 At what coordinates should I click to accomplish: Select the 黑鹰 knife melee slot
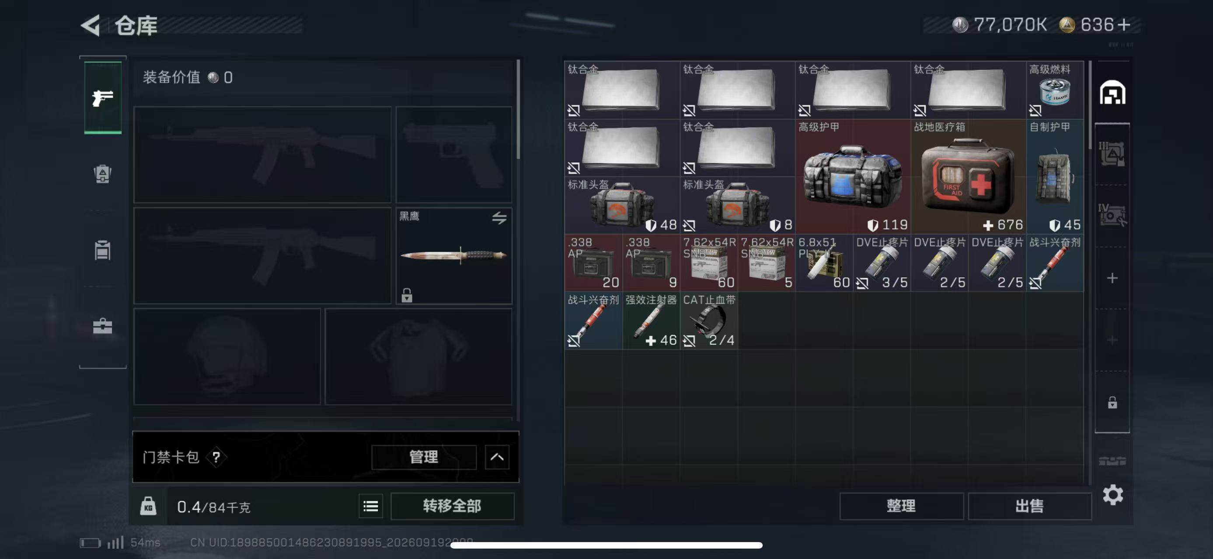453,256
